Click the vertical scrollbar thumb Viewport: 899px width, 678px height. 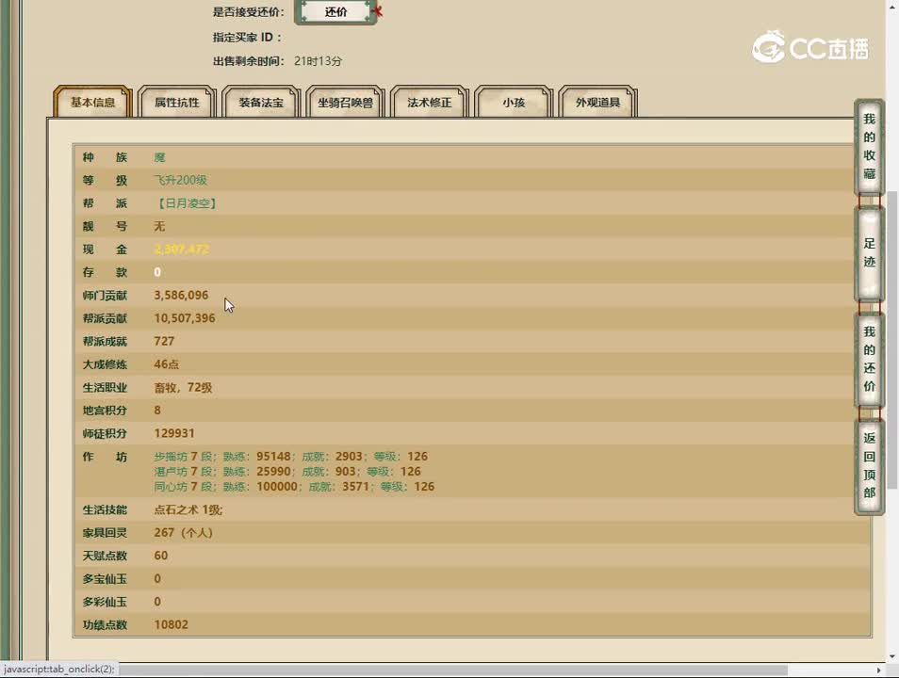click(x=892, y=340)
